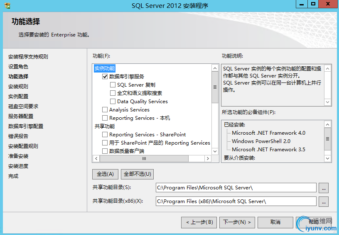Select the 安装配置规则 step
The height and width of the screenshot is (235, 339).
point(23,146)
